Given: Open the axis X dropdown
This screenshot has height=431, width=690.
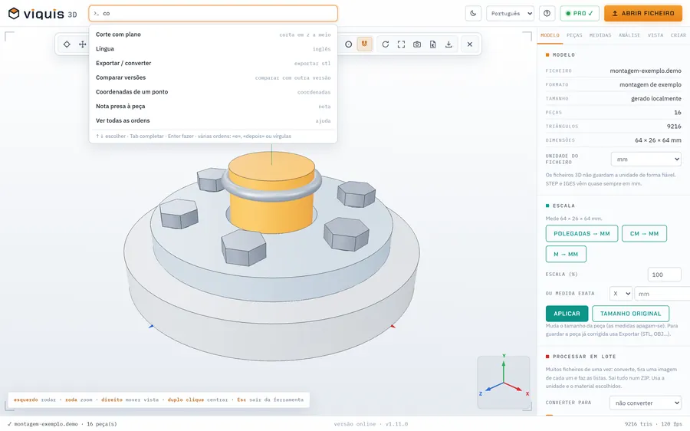Looking at the screenshot, I should pyautogui.click(x=621, y=294).
